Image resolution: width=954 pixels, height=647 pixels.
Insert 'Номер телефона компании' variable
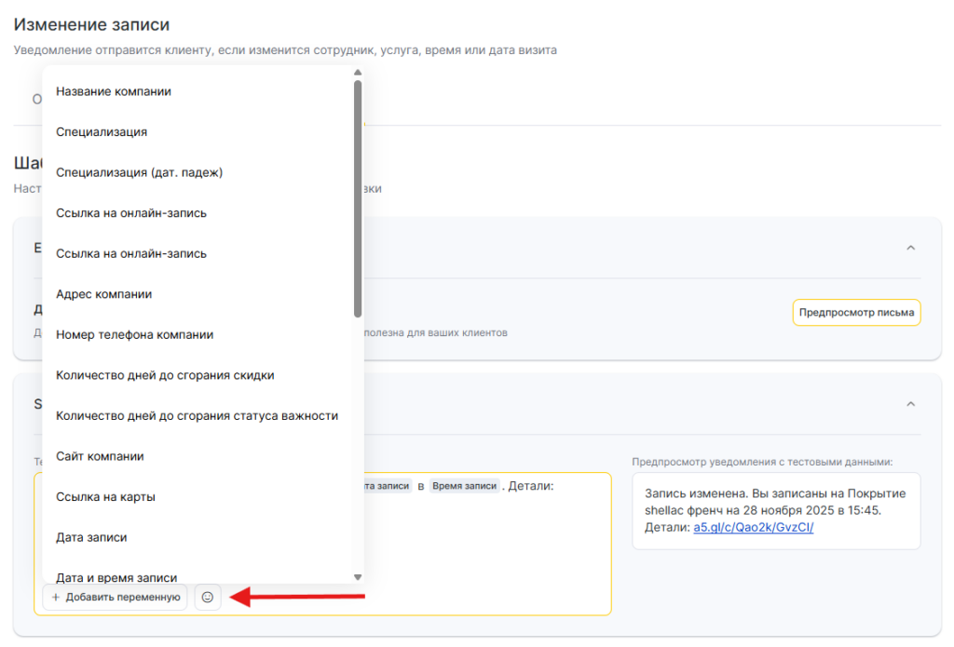(134, 334)
